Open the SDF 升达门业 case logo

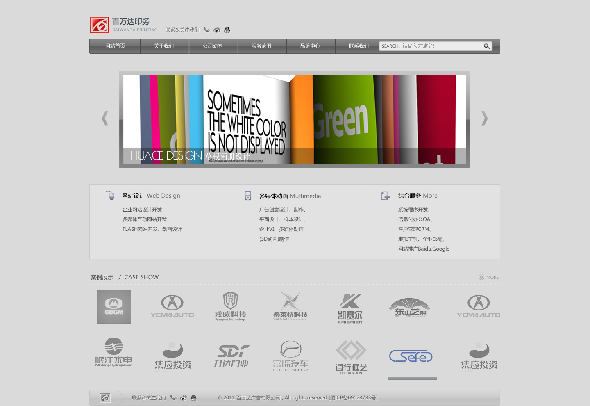click(231, 356)
